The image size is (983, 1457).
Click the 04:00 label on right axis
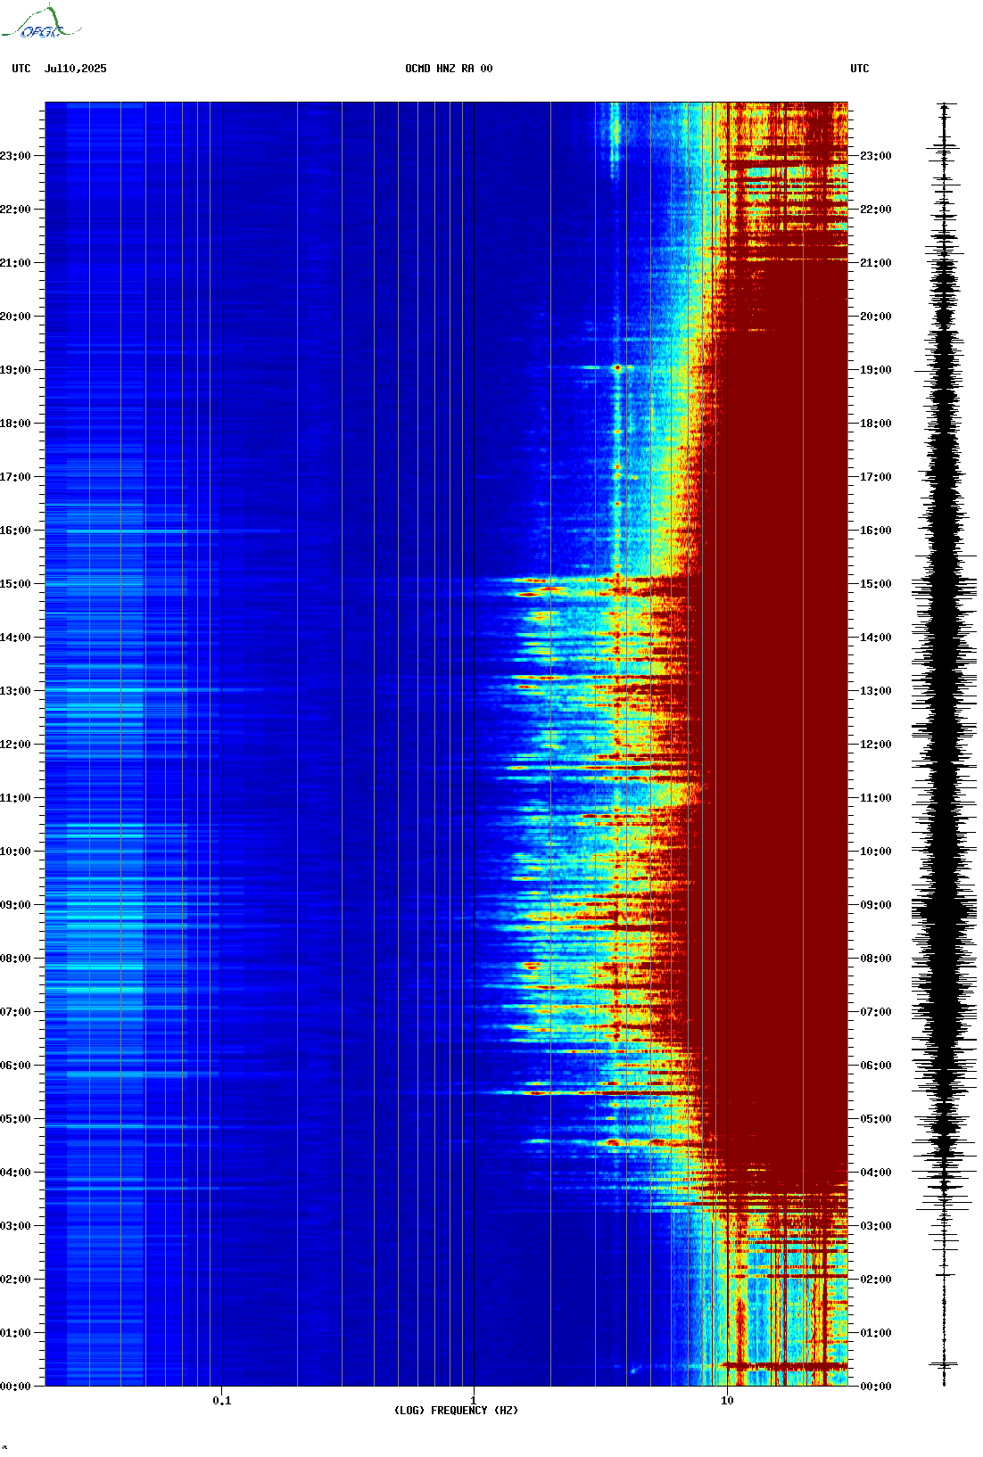pos(876,1173)
